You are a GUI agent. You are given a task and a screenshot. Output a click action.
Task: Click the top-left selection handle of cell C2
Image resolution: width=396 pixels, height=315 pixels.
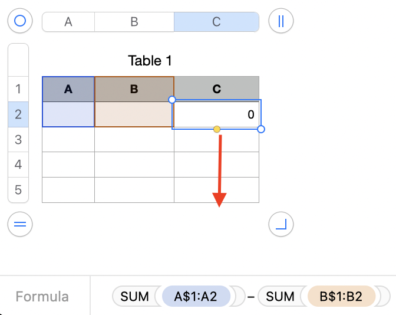tap(172, 100)
